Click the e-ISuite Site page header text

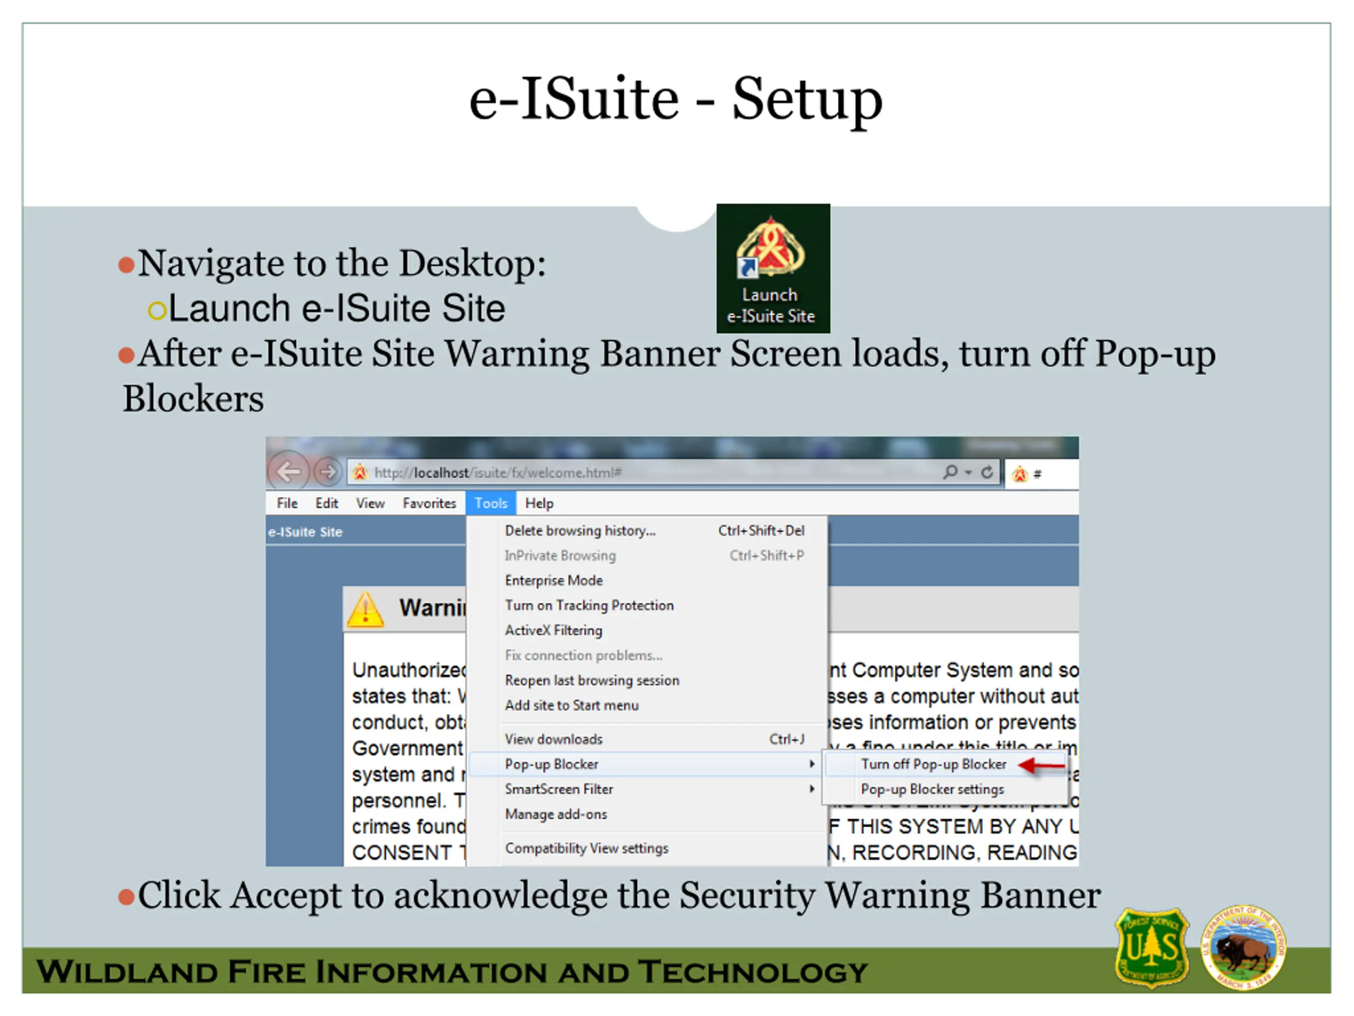(305, 532)
